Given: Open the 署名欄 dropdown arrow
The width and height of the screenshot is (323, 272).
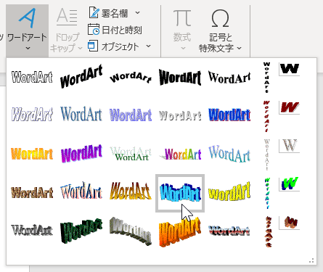Looking at the screenshot, I should (137, 12).
